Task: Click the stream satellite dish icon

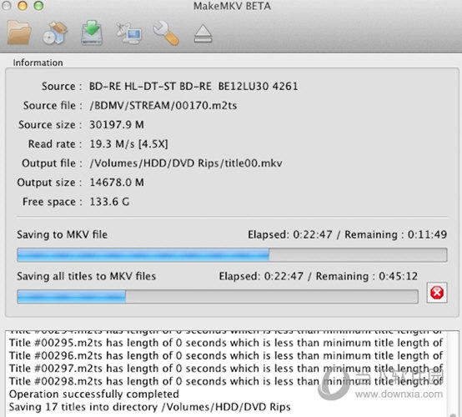Action: pyautogui.click(x=128, y=33)
